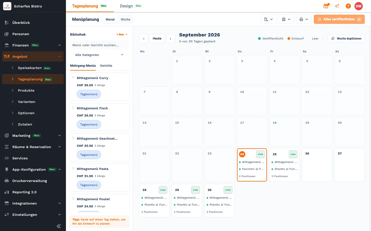The image size is (371, 231).
Task: Collapse sidebar with double chevron icon
Action: [x=59, y=226]
